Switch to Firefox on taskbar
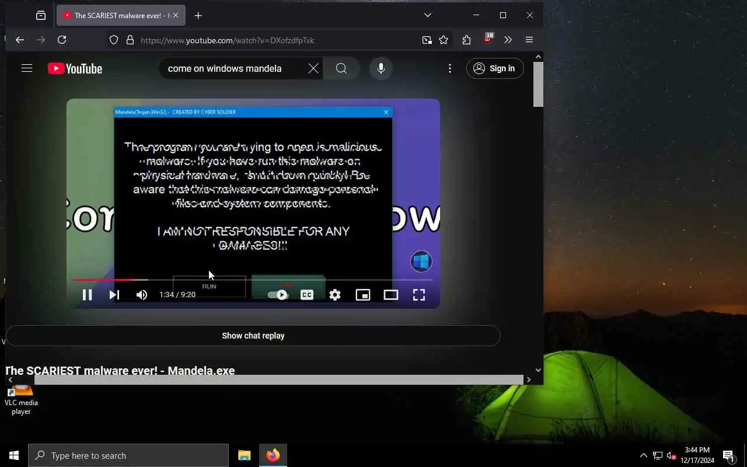 coord(273,455)
